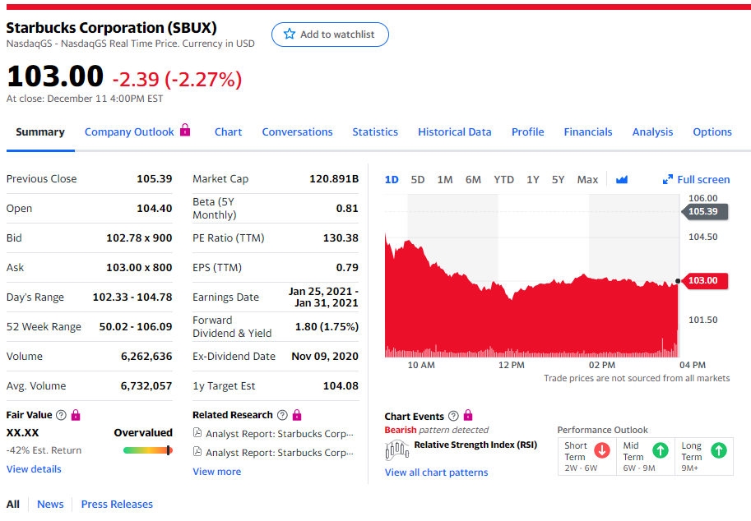Image resolution: width=751 pixels, height=521 pixels.
Task: Click the Add to watchlist button
Action: click(330, 35)
